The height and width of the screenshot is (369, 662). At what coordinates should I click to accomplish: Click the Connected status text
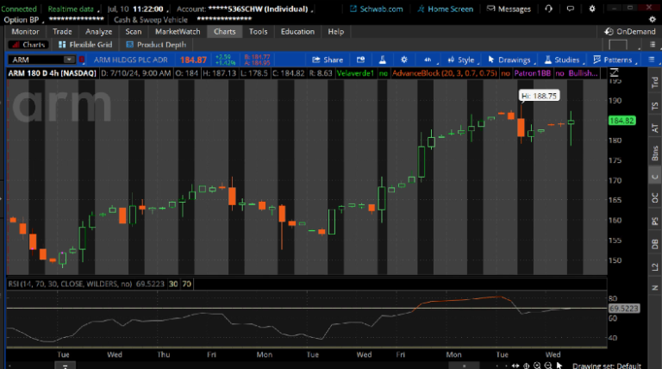click(x=19, y=9)
